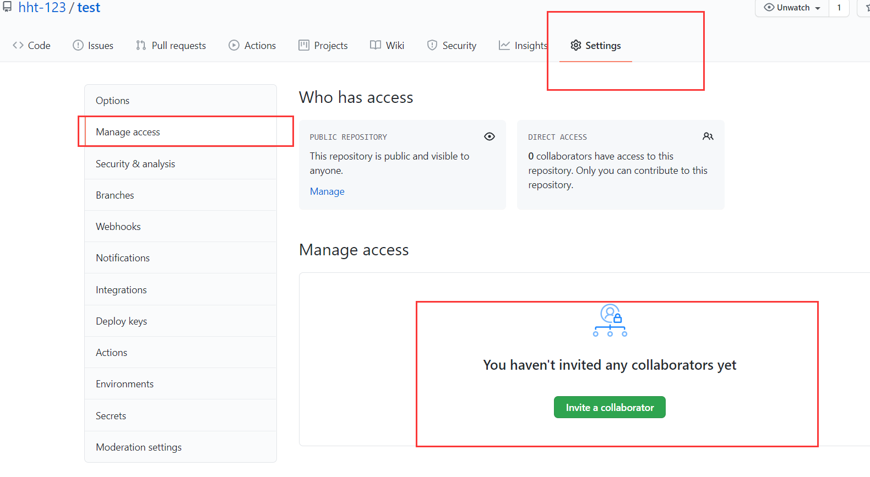870x477 pixels.
Task: Open the hht-123 owner link
Action: point(42,7)
